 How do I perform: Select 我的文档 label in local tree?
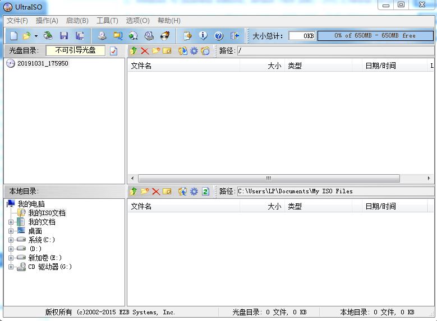click(42, 222)
